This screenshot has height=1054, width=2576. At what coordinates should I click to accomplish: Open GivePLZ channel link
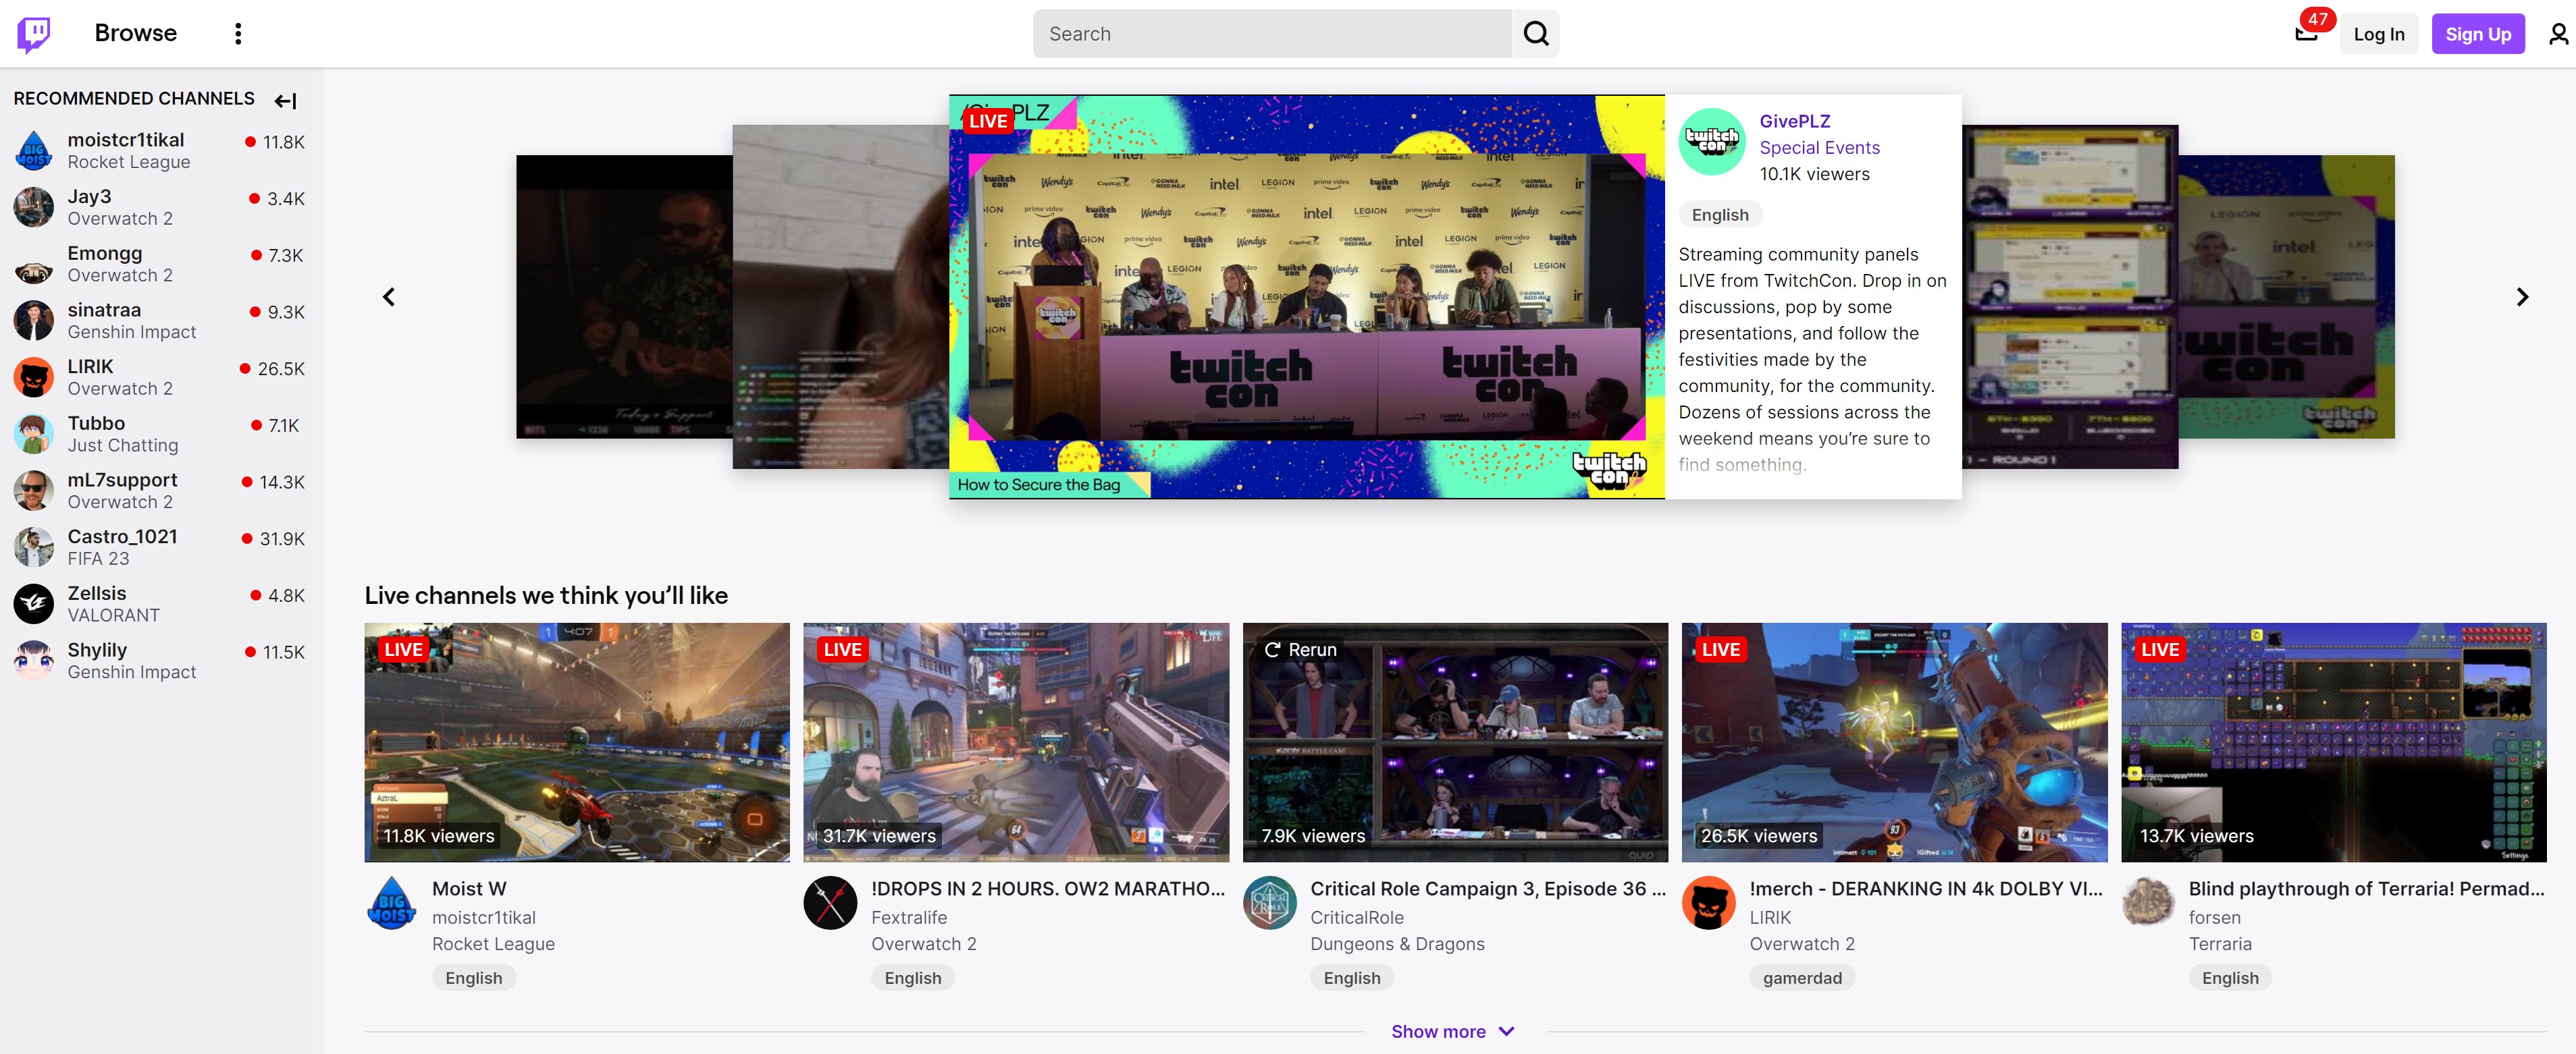1794,121
